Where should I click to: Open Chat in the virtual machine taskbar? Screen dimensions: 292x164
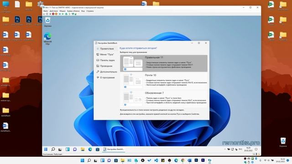coord(75,149)
